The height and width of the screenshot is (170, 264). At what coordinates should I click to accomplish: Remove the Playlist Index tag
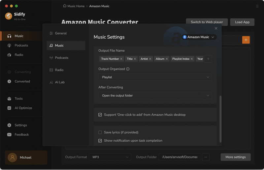[192, 59]
